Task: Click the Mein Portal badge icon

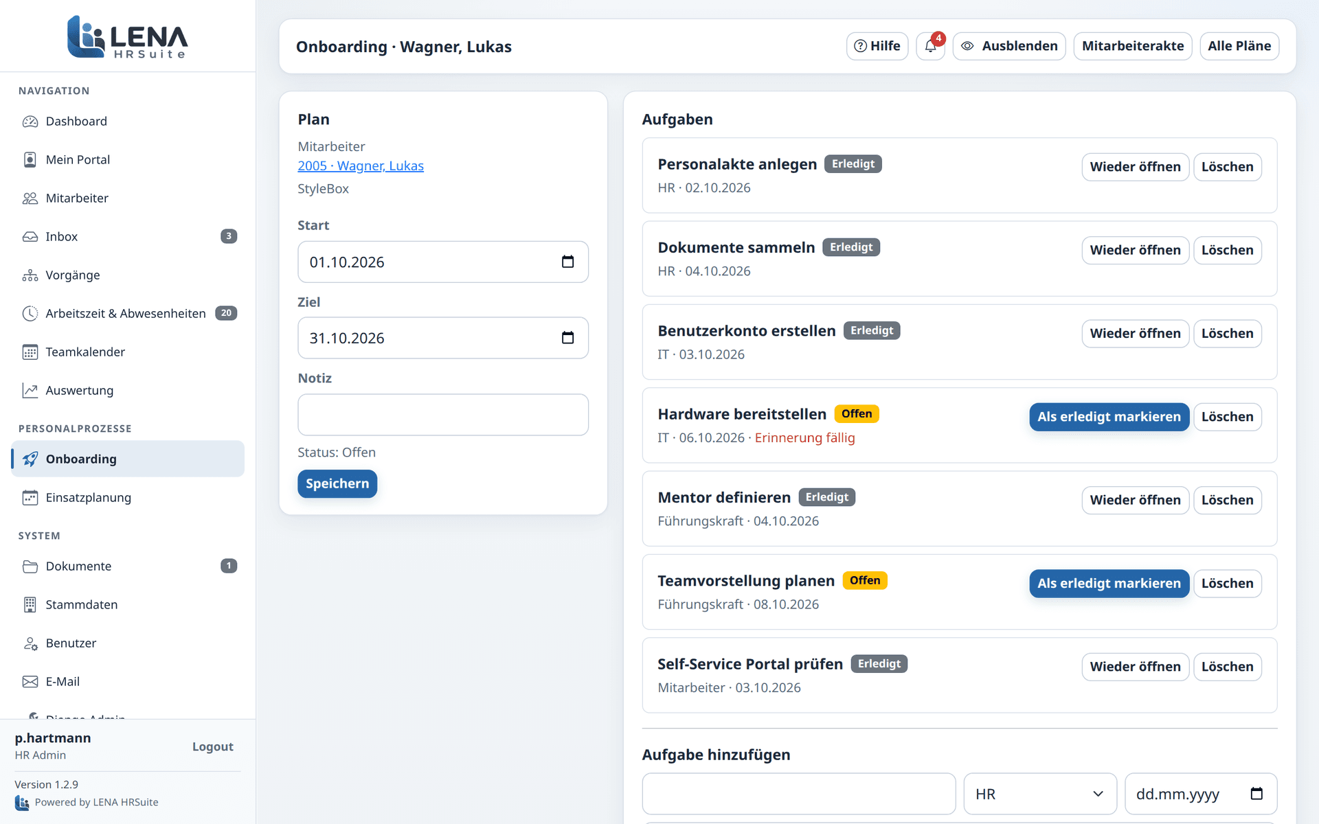Action: (x=30, y=160)
